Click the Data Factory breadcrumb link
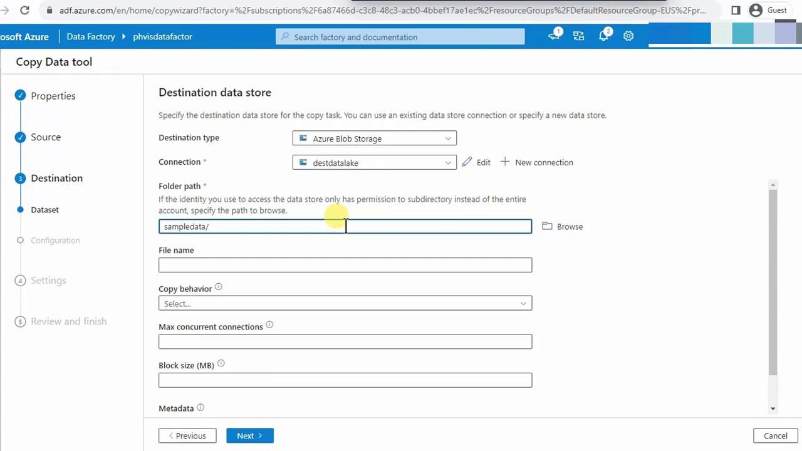 (91, 36)
